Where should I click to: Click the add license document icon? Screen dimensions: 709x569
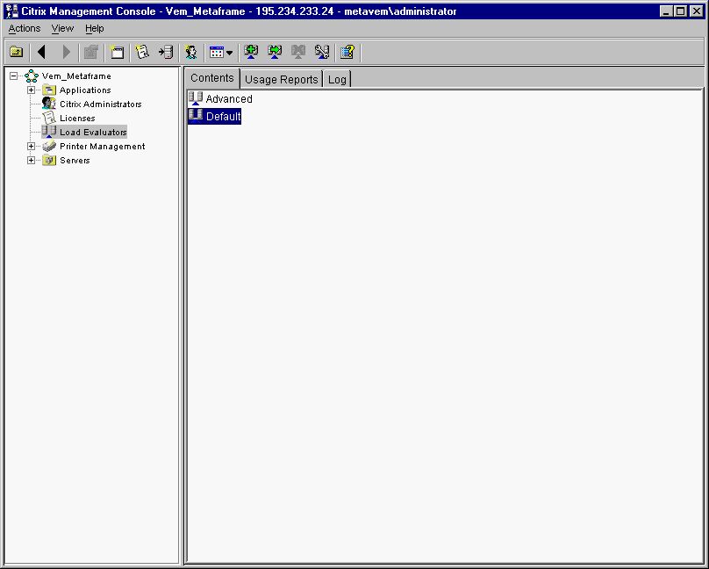coord(142,52)
